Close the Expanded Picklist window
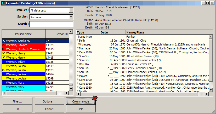Viewport: 216px width, 114px height. [x=212, y=3]
